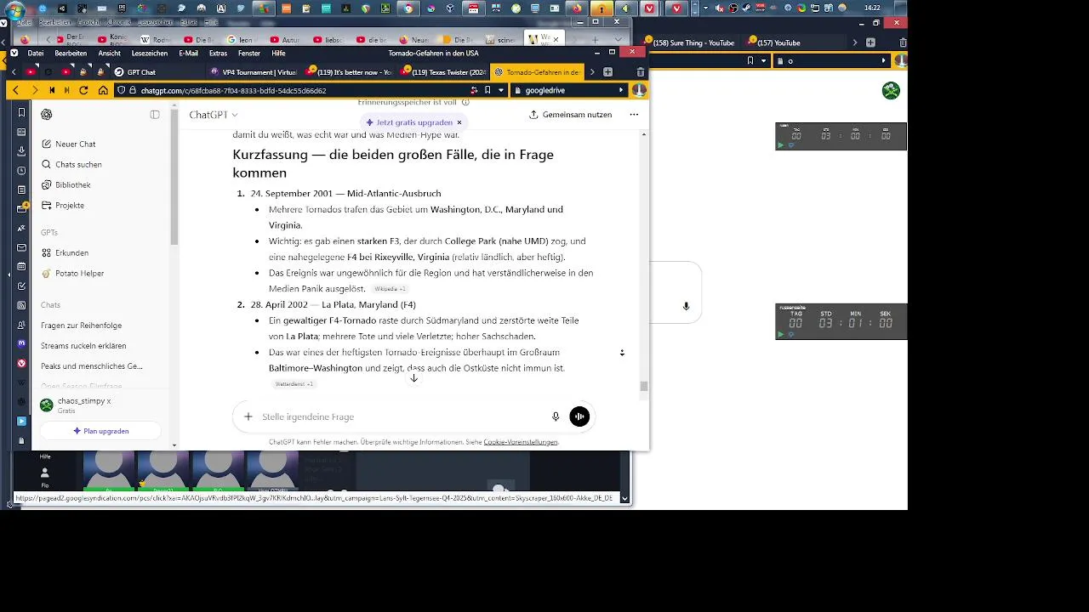Viewport: 1089px width, 612px height.
Task: Open the bookmark dropdown arrow in address bar
Action: click(x=501, y=90)
